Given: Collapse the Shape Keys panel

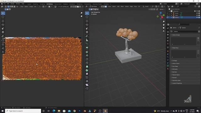Looking at the screenshot, I should pos(171,48).
